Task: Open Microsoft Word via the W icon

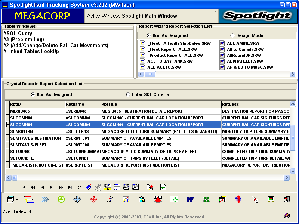Action: (x=190, y=199)
